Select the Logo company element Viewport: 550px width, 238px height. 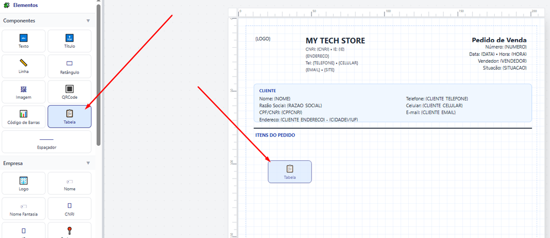point(24,183)
